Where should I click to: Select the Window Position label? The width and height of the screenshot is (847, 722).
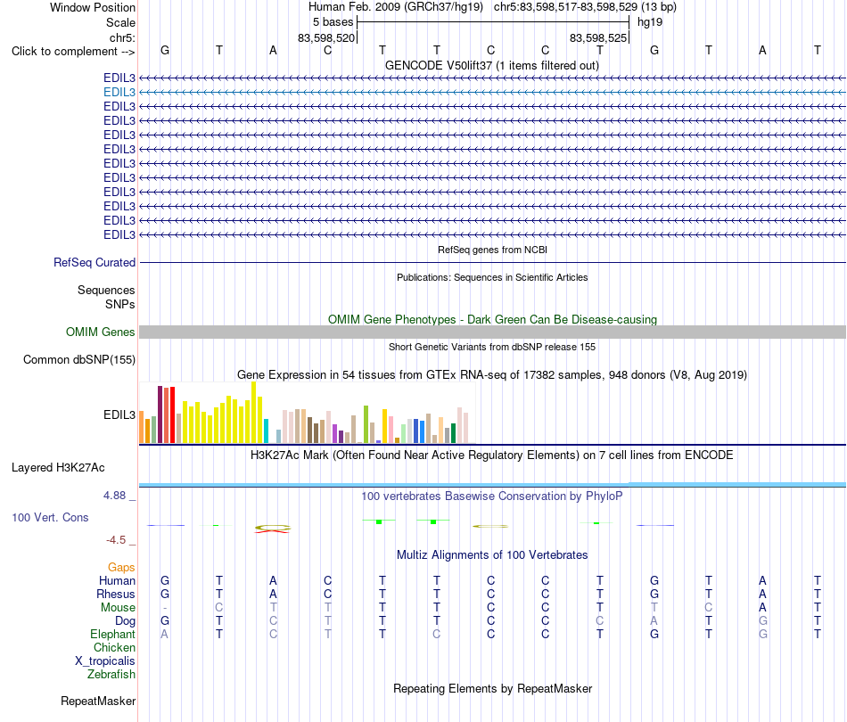pyautogui.click(x=93, y=7)
